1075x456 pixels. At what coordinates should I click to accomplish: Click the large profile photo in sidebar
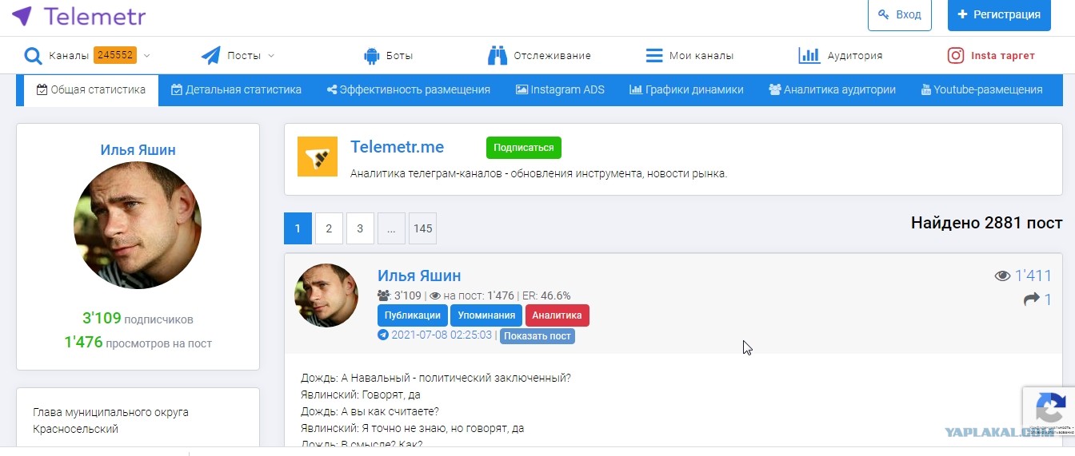click(x=138, y=224)
